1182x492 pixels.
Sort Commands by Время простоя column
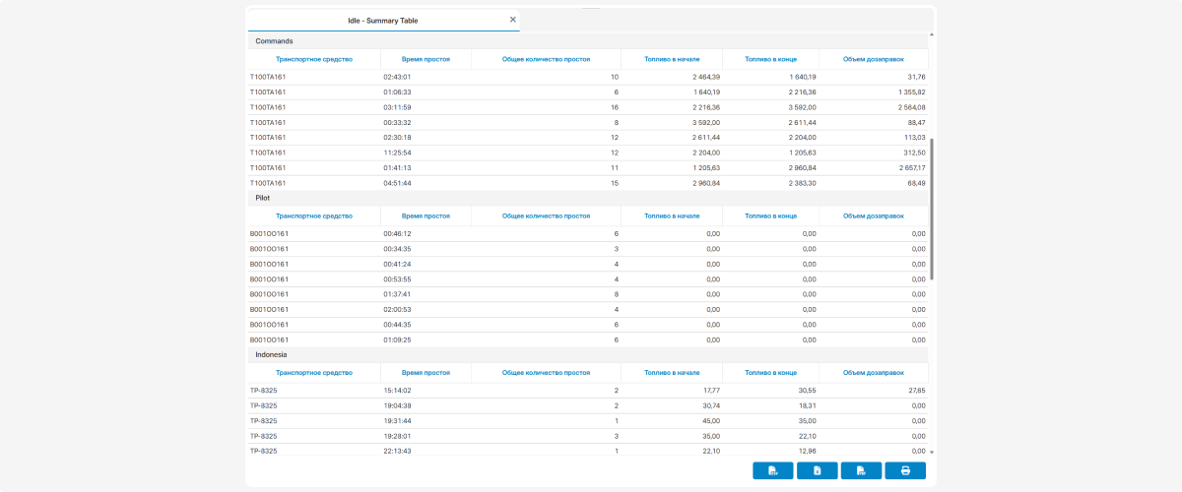coord(427,59)
